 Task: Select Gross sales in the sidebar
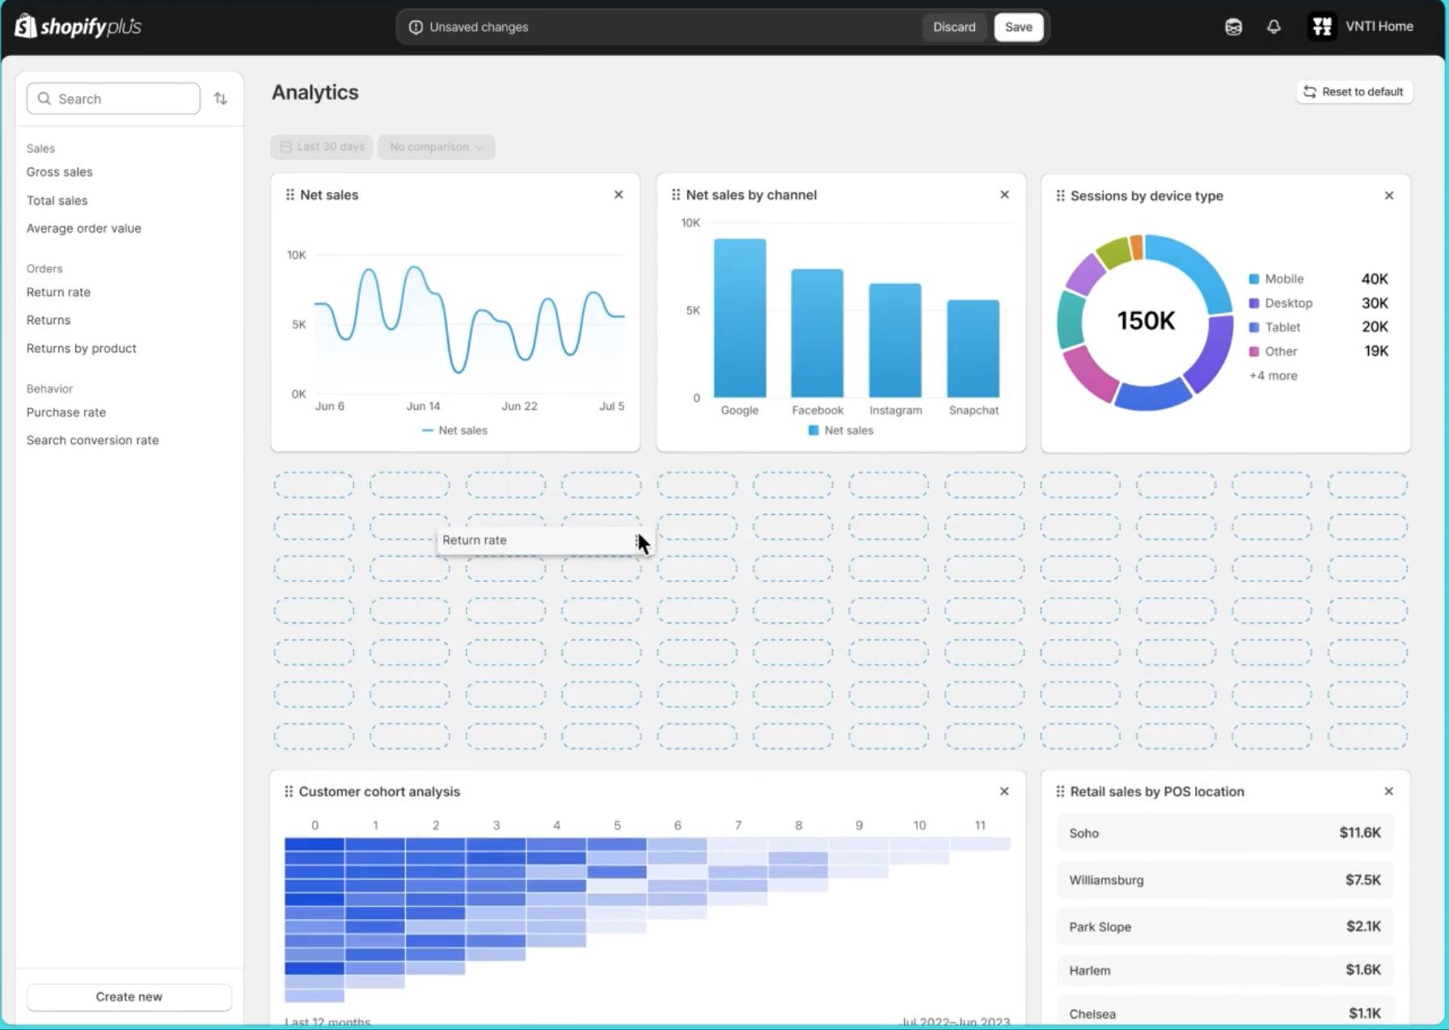tap(59, 172)
